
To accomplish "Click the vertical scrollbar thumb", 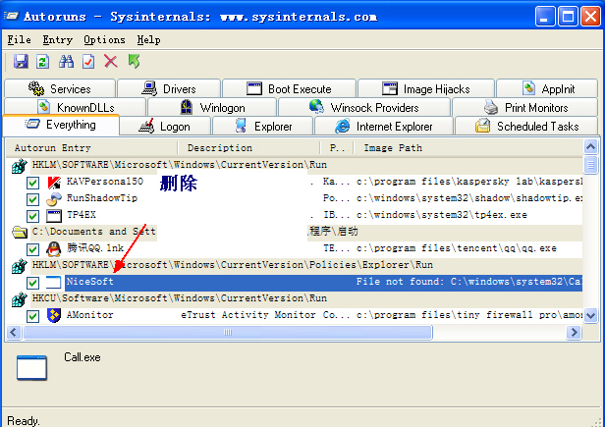I will [x=591, y=165].
